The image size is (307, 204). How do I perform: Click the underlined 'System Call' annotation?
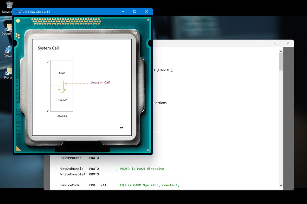click(x=100, y=82)
